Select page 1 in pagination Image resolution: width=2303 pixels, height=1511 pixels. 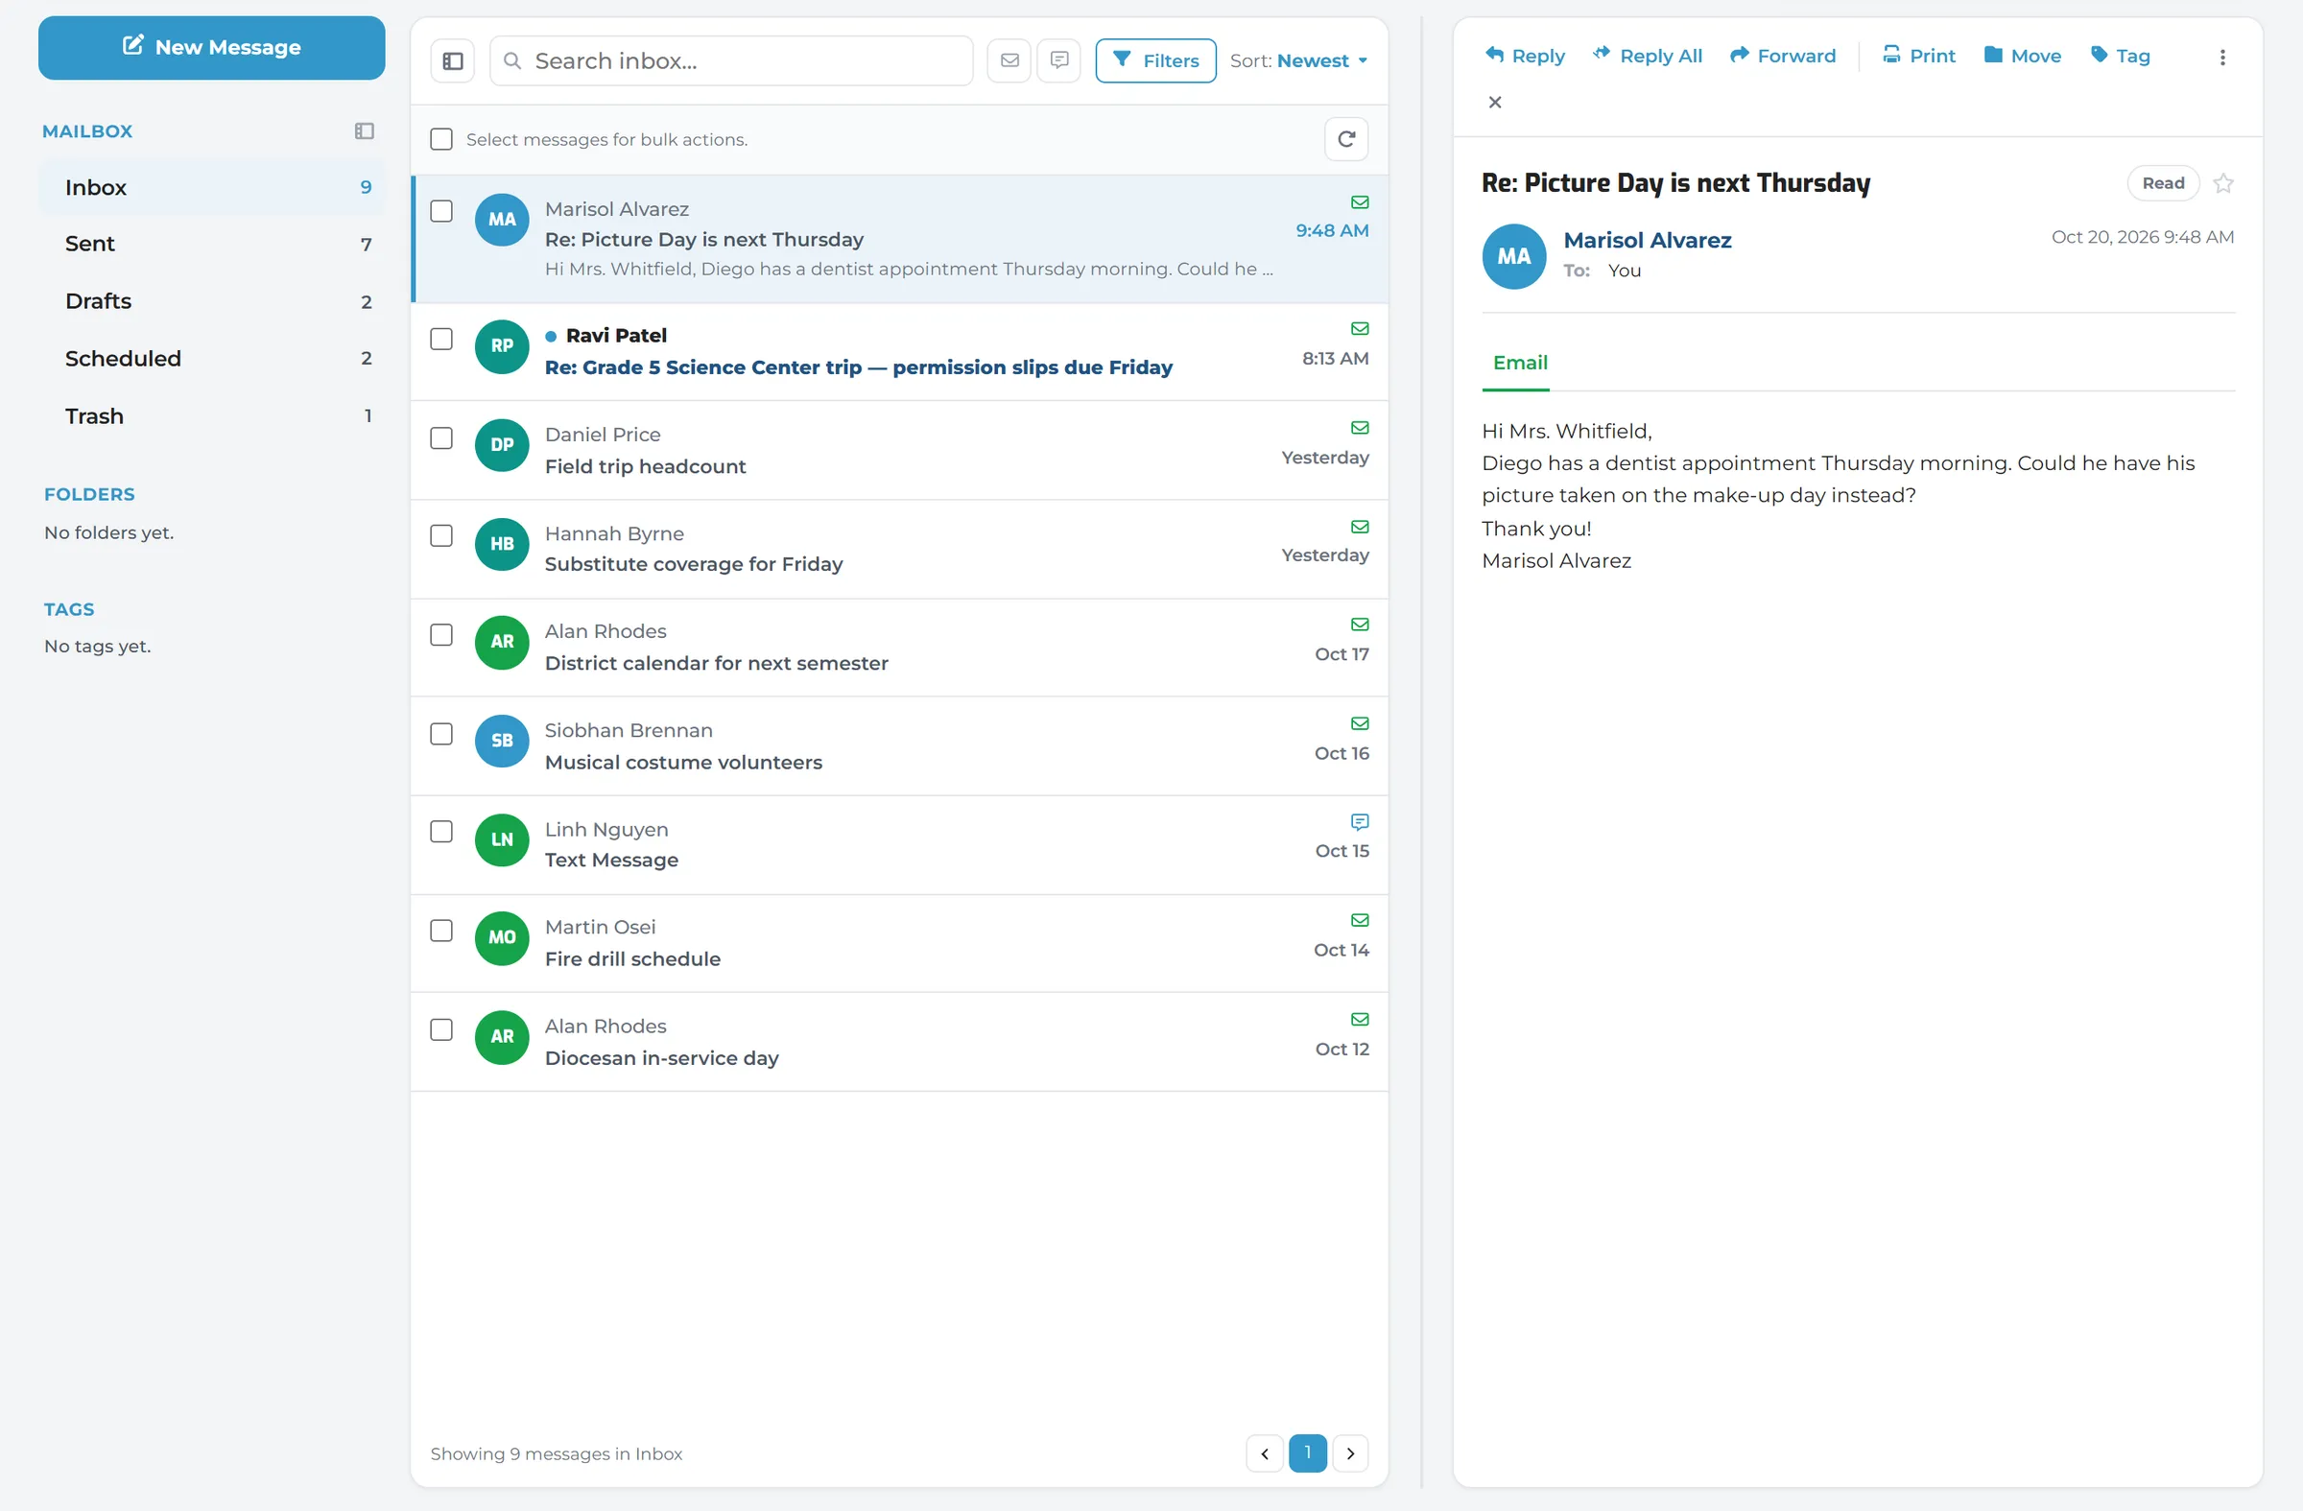coord(1307,1453)
